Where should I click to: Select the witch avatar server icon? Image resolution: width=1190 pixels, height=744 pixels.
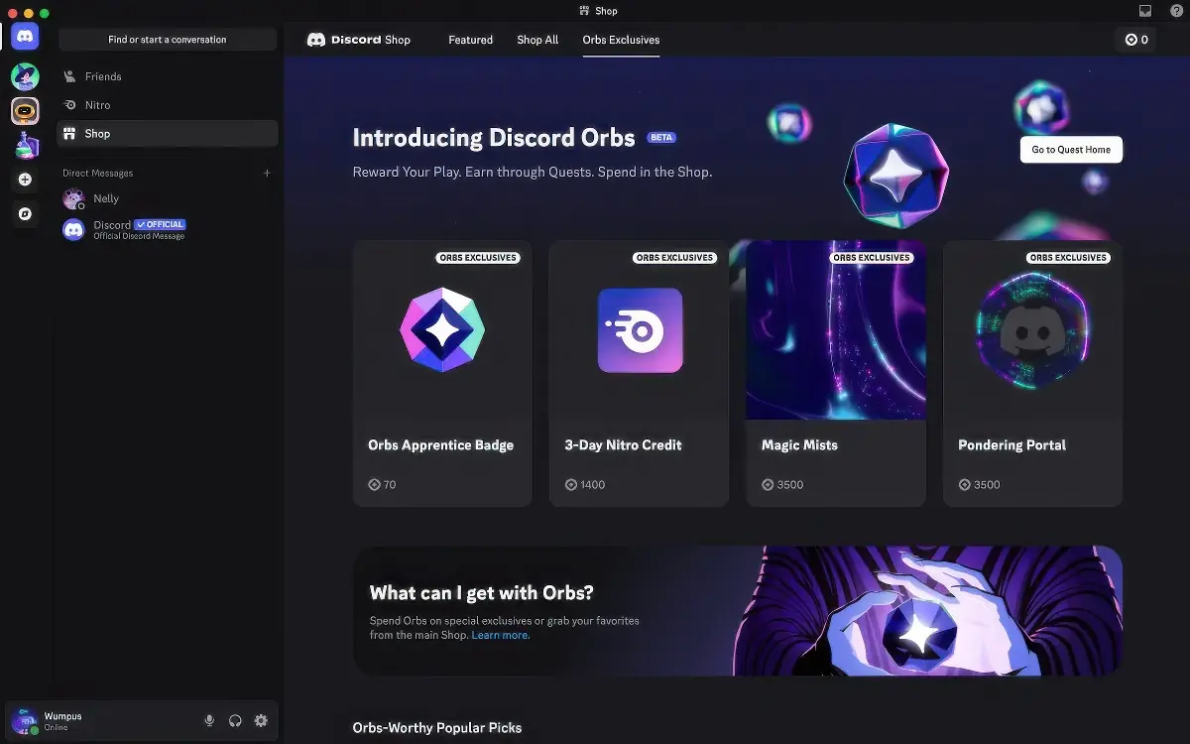24,76
